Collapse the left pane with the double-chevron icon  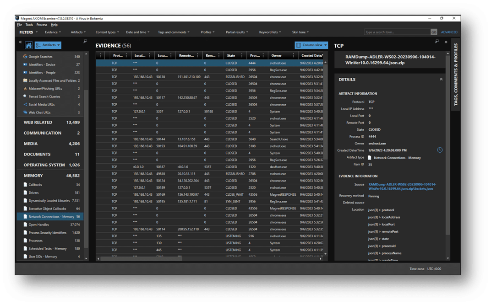pyautogui.click(x=20, y=42)
